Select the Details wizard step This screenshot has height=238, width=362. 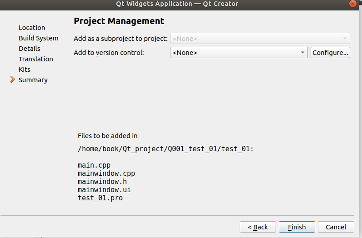click(29, 49)
